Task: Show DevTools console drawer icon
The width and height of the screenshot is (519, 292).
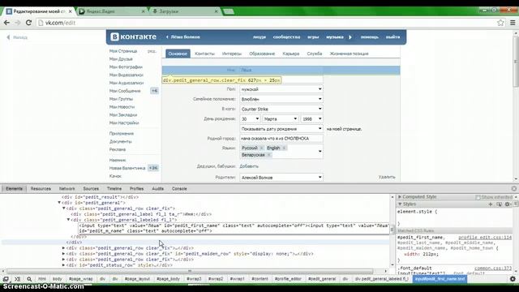Action: tap(18, 279)
